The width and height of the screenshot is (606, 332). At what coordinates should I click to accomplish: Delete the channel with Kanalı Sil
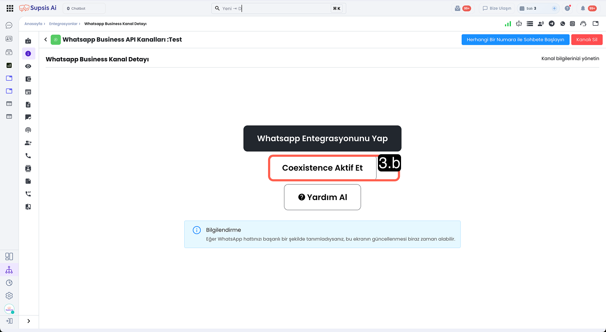click(x=587, y=40)
